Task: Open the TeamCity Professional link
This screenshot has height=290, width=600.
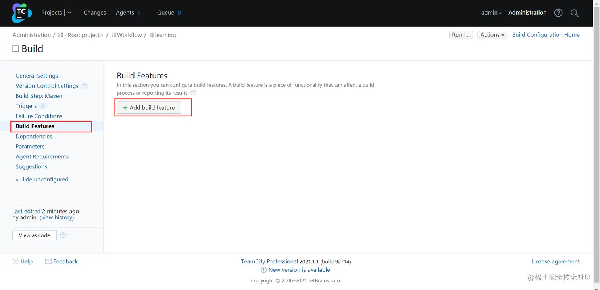Action: point(269,261)
